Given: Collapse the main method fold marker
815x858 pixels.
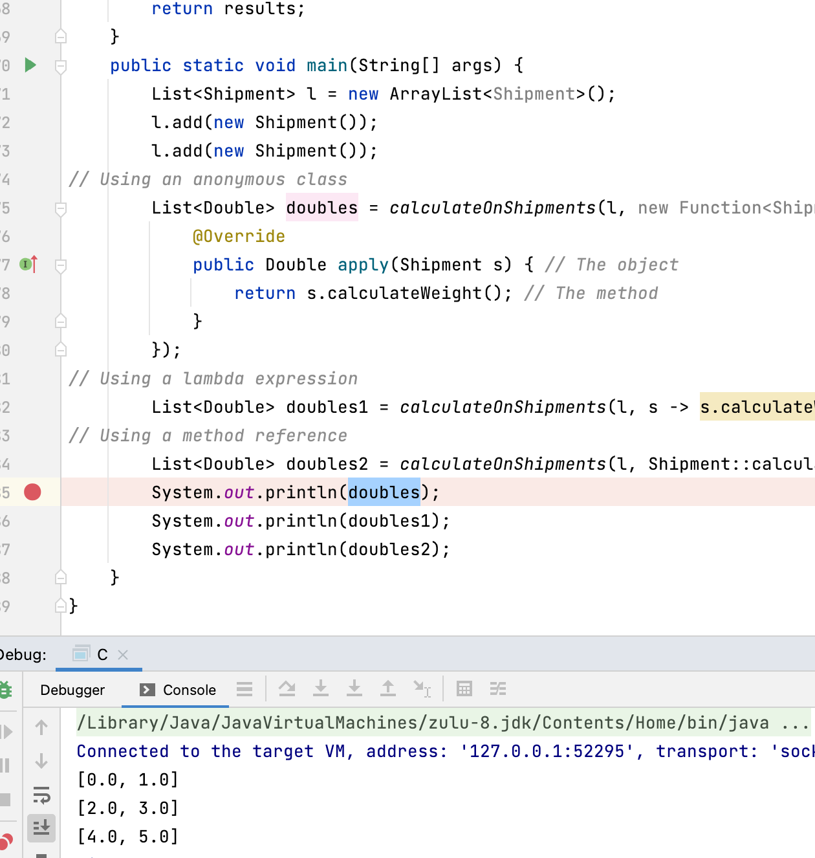Looking at the screenshot, I should (x=61, y=66).
